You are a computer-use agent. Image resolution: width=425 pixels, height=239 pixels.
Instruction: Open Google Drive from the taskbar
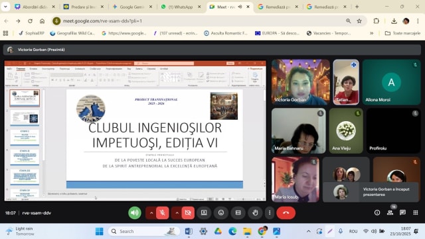[x=218, y=232]
